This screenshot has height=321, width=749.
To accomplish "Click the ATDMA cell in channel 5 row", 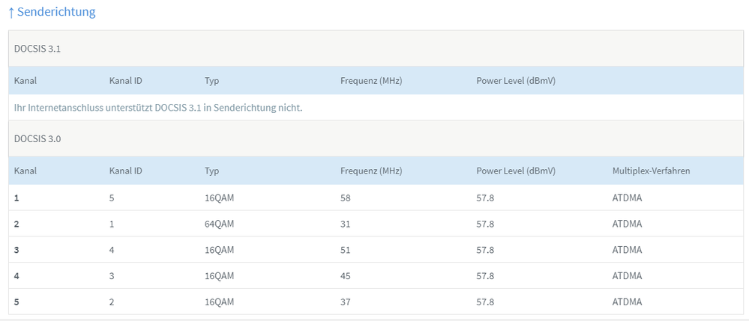I will pyautogui.click(x=627, y=302).
